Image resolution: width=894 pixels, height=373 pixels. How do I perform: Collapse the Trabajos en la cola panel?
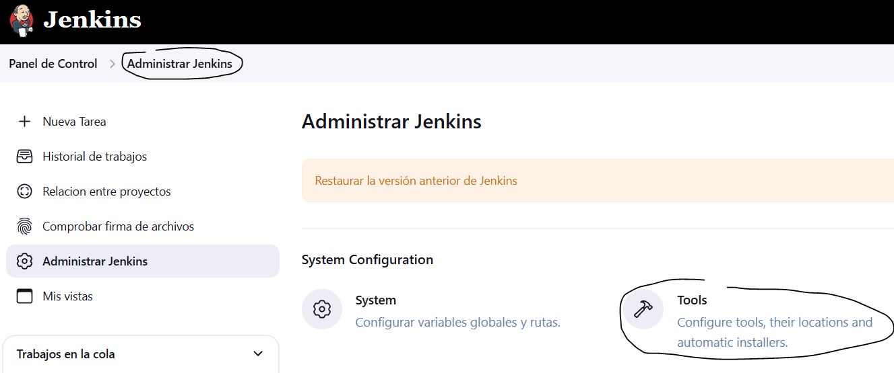coord(257,354)
